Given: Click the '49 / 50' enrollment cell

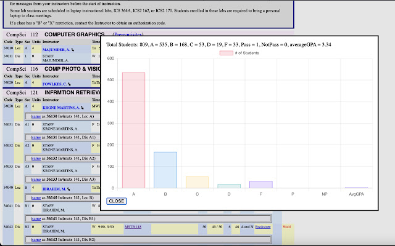Looking at the screenshot, I should click(x=217, y=227).
